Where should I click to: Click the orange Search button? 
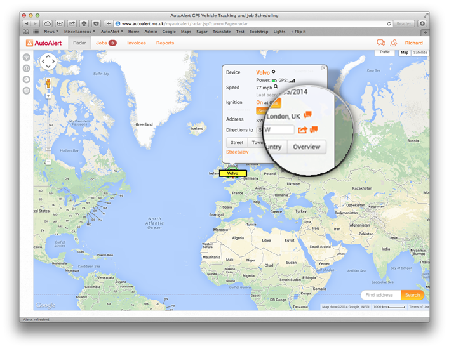(x=412, y=295)
